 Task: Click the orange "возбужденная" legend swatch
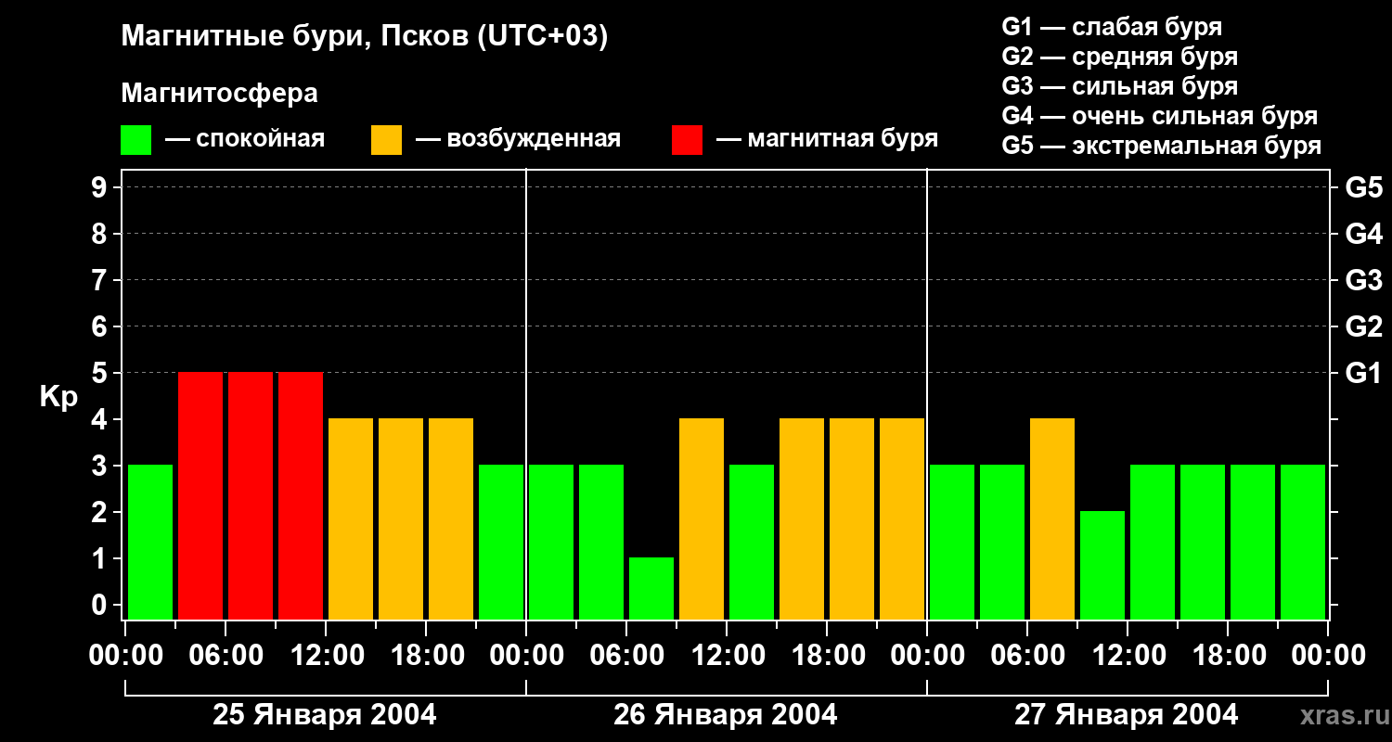coord(386,140)
